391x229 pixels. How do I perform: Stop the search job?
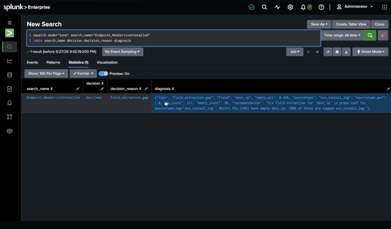[317, 52]
